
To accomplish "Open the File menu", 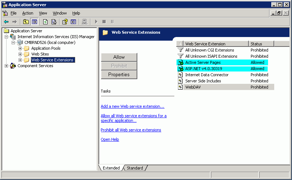I will (x=13, y=13).
